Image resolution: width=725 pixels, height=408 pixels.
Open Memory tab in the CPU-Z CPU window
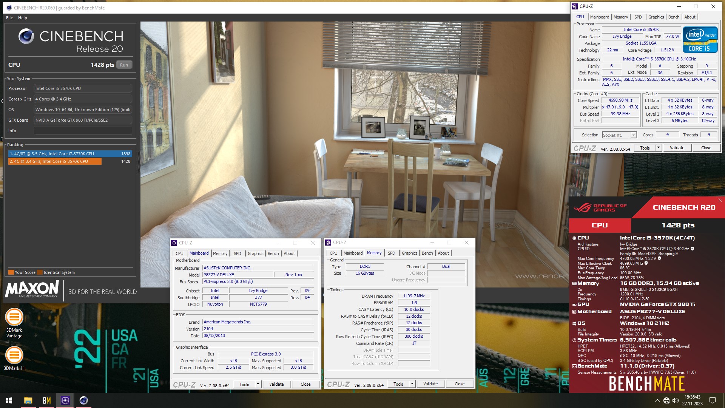click(x=621, y=17)
